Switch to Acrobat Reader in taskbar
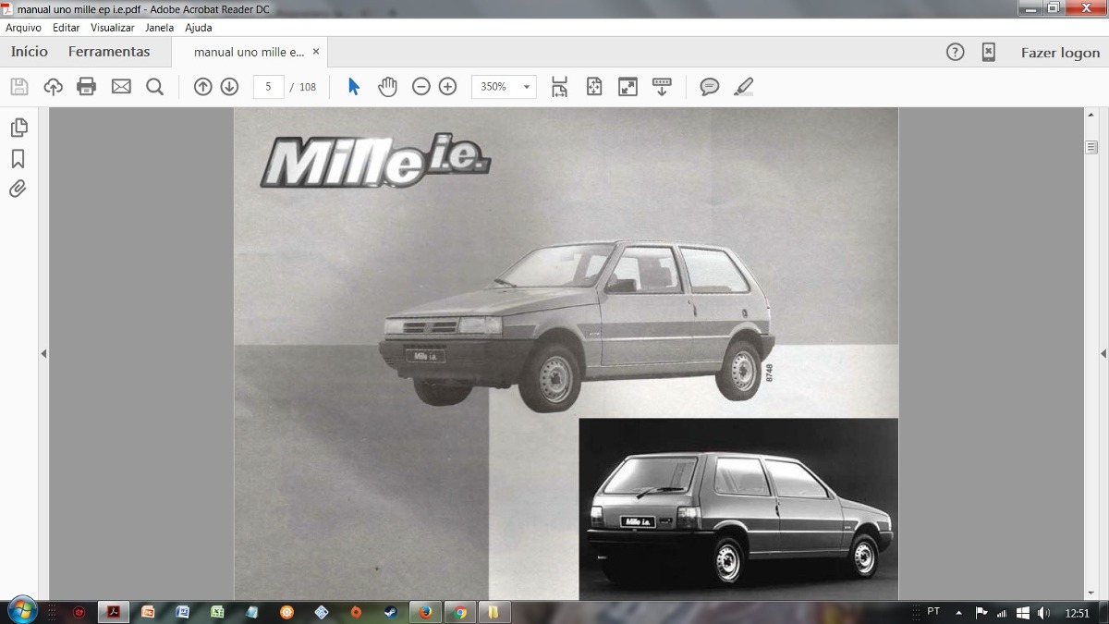Image resolution: width=1109 pixels, height=624 pixels. pos(114,612)
